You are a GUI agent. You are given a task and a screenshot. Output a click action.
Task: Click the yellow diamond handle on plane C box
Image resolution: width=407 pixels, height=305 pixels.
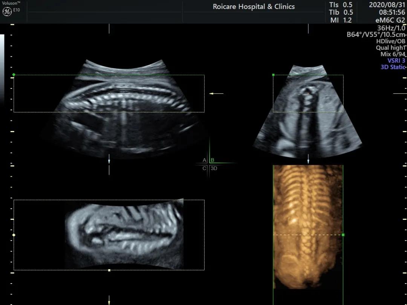pos(14,235)
